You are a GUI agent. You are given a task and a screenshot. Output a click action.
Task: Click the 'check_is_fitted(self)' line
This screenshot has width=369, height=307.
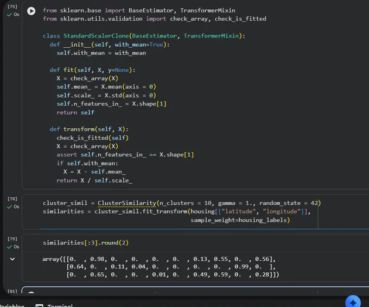92,138
